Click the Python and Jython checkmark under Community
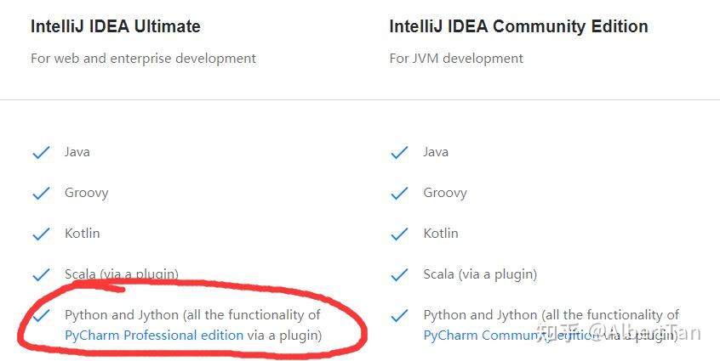Screen dimensions: 720x361 click(399, 316)
